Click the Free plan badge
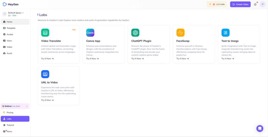 pyautogui.click(x=14, y=15)
